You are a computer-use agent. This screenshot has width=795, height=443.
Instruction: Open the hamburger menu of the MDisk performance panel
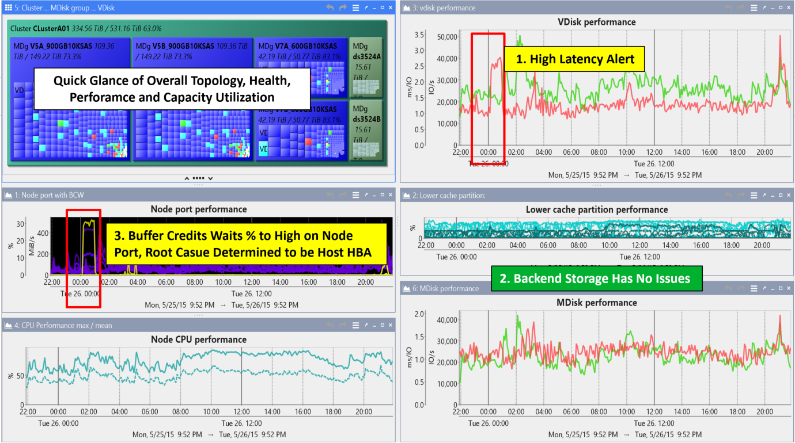pyautogui.click(x=754, y=289)
